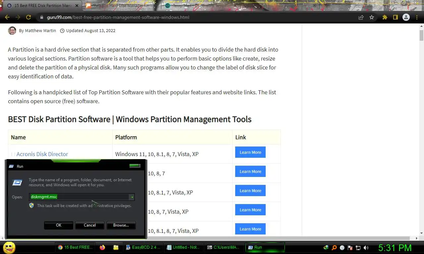Image resolution: width=424 pixels, height=254 pixels.
Task: Switch to the 7-Zip C:\Users taskbar item
Action: click(224, 247)
